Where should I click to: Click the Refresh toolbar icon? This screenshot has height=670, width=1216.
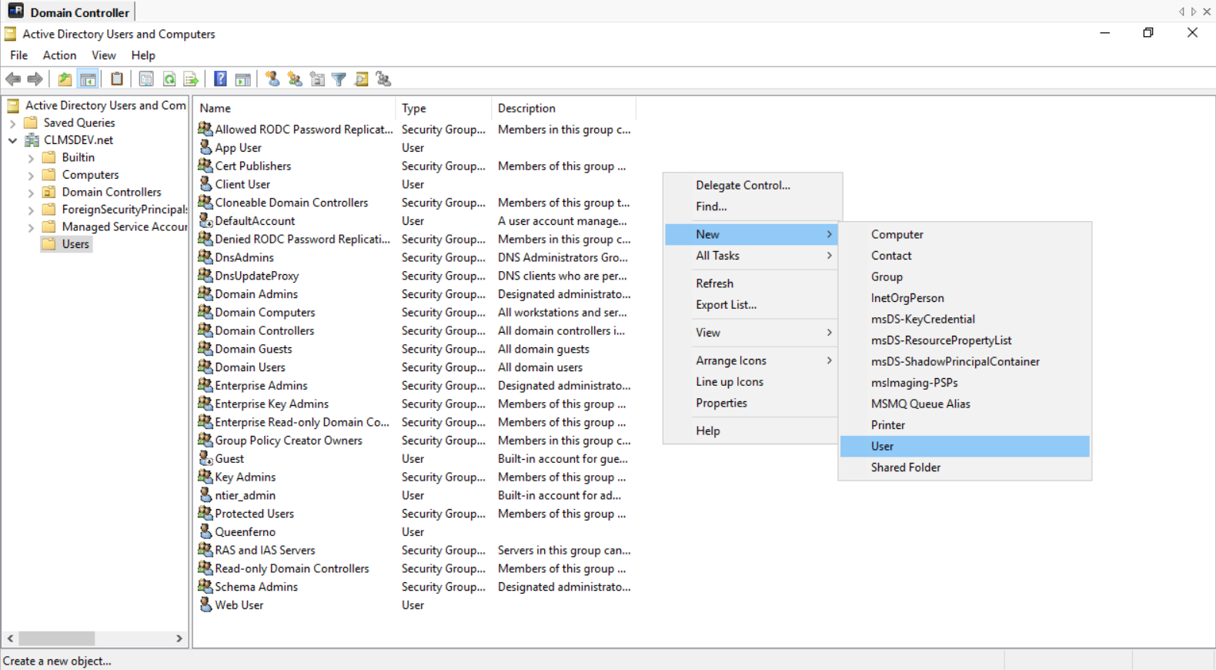[x=169, y=79]
